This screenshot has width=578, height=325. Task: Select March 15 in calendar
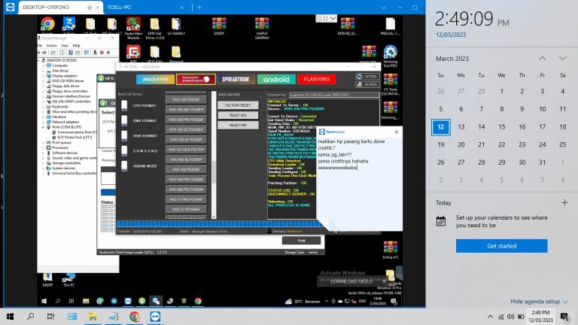point(501,126)
